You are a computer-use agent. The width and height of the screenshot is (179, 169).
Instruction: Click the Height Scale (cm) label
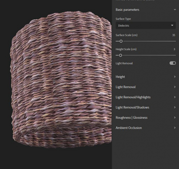pos(126,49)
